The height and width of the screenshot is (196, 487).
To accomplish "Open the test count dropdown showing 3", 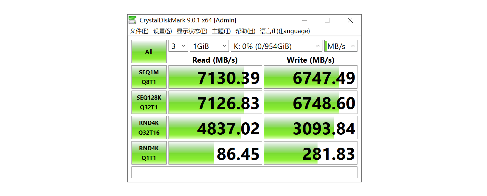I will tap(178, 46).
